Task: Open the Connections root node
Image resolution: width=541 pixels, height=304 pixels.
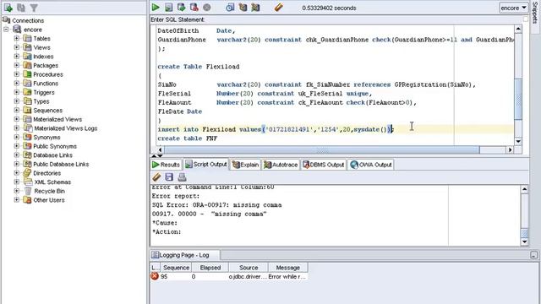Action: coord(28,20)
